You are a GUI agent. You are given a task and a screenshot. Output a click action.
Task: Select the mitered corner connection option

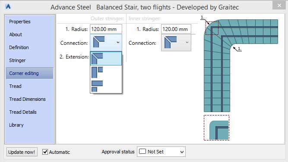tap(106, 59)
